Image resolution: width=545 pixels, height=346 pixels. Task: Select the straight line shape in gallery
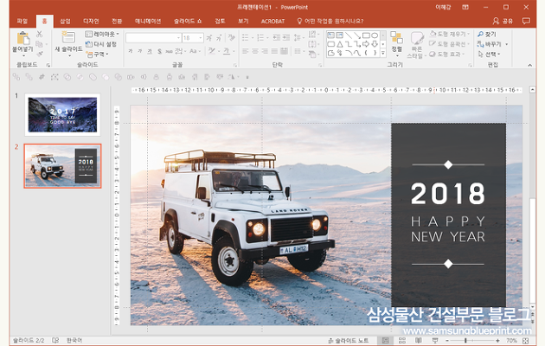coord(349,35)
